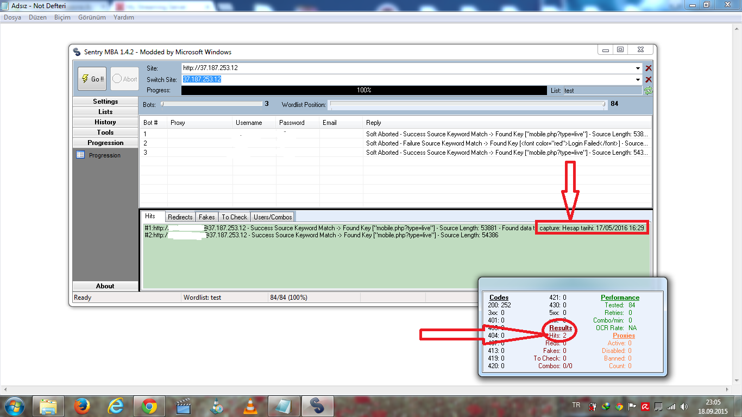Open the Dosya menu in Notepad
The width and height of the screenshot is (742, 417).
(x=12, y=17)
